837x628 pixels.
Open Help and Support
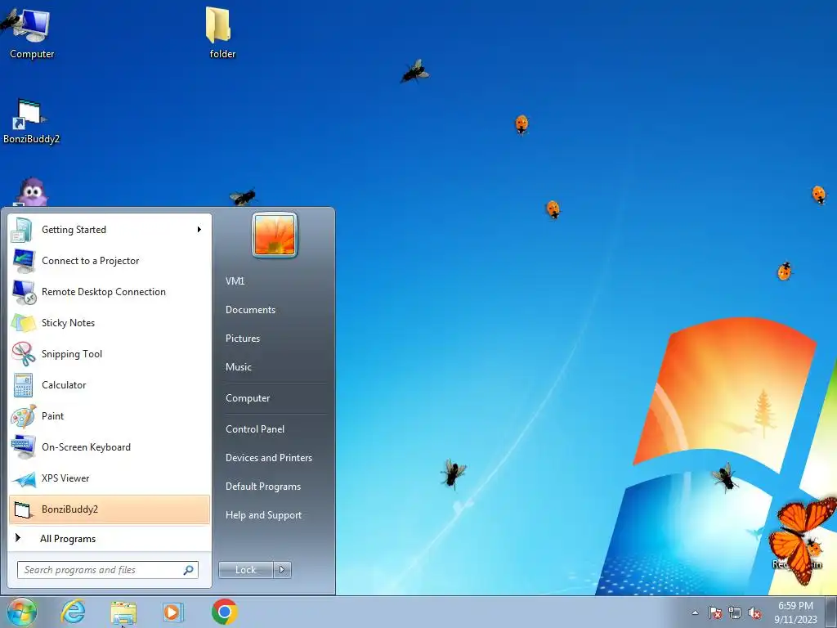click(x=263, y=515)
